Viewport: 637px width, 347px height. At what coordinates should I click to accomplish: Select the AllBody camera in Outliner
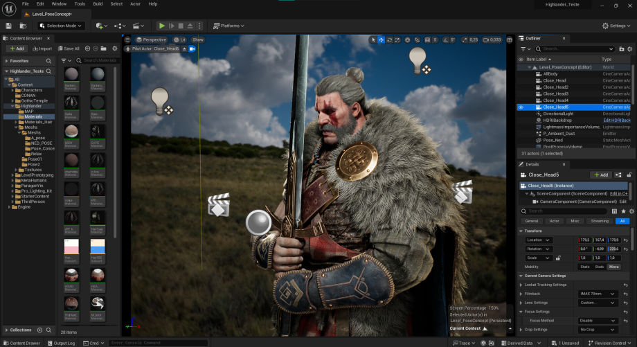(550, 74)
